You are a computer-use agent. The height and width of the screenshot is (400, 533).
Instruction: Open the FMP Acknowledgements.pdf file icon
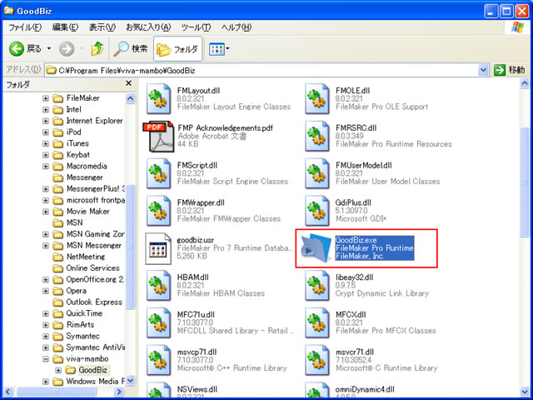click(x=158, y=137)
